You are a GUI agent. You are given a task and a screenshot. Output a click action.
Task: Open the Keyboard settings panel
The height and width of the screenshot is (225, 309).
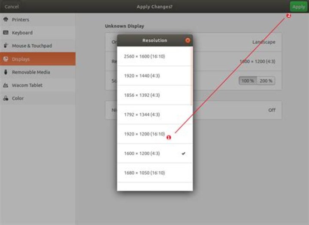click(x=38, y=33)
